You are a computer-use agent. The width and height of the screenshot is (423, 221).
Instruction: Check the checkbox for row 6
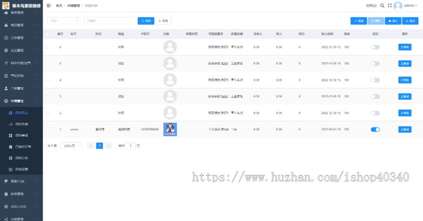click(x=48, y=47)
